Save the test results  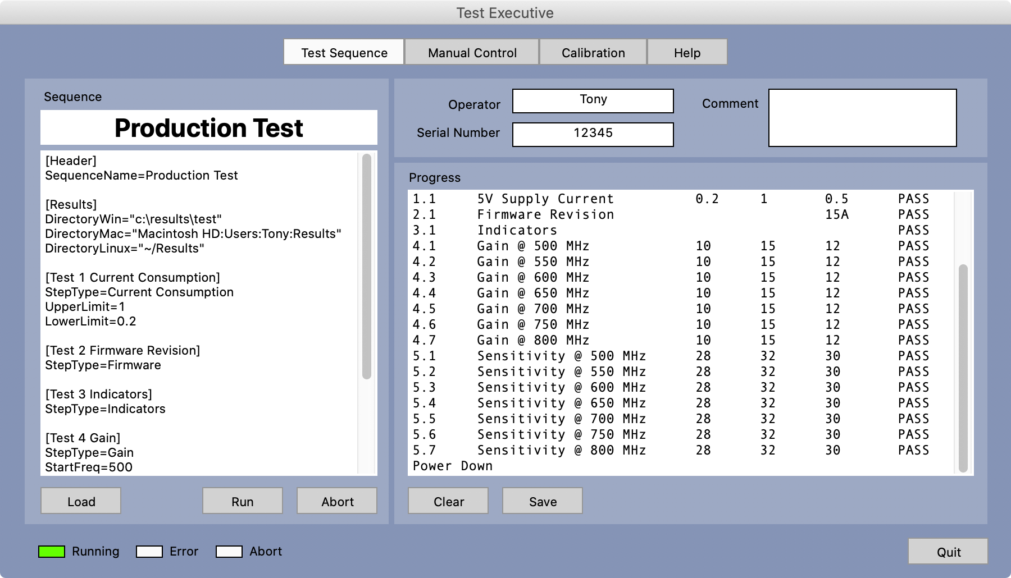pyautogui.click(x=543, y=501)
